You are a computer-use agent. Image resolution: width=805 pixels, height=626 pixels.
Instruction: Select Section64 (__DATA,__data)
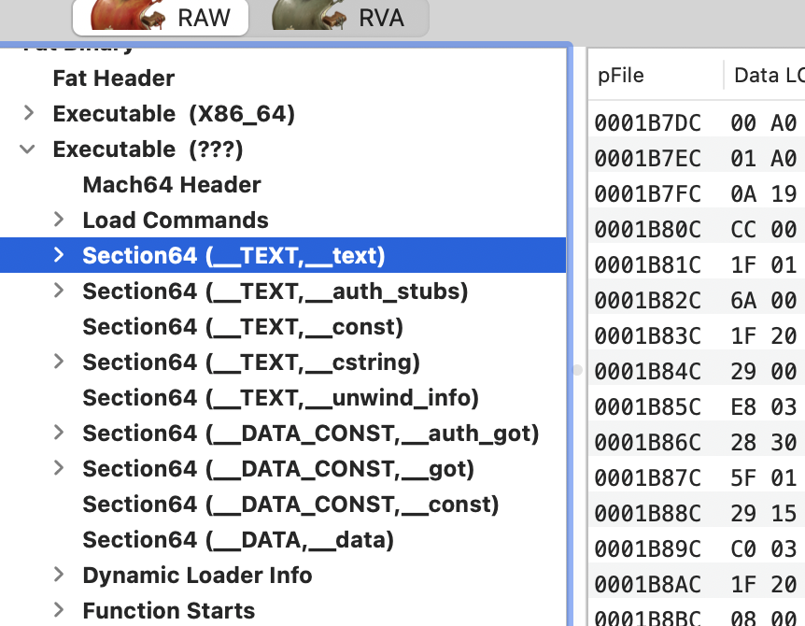pos(238,540)
